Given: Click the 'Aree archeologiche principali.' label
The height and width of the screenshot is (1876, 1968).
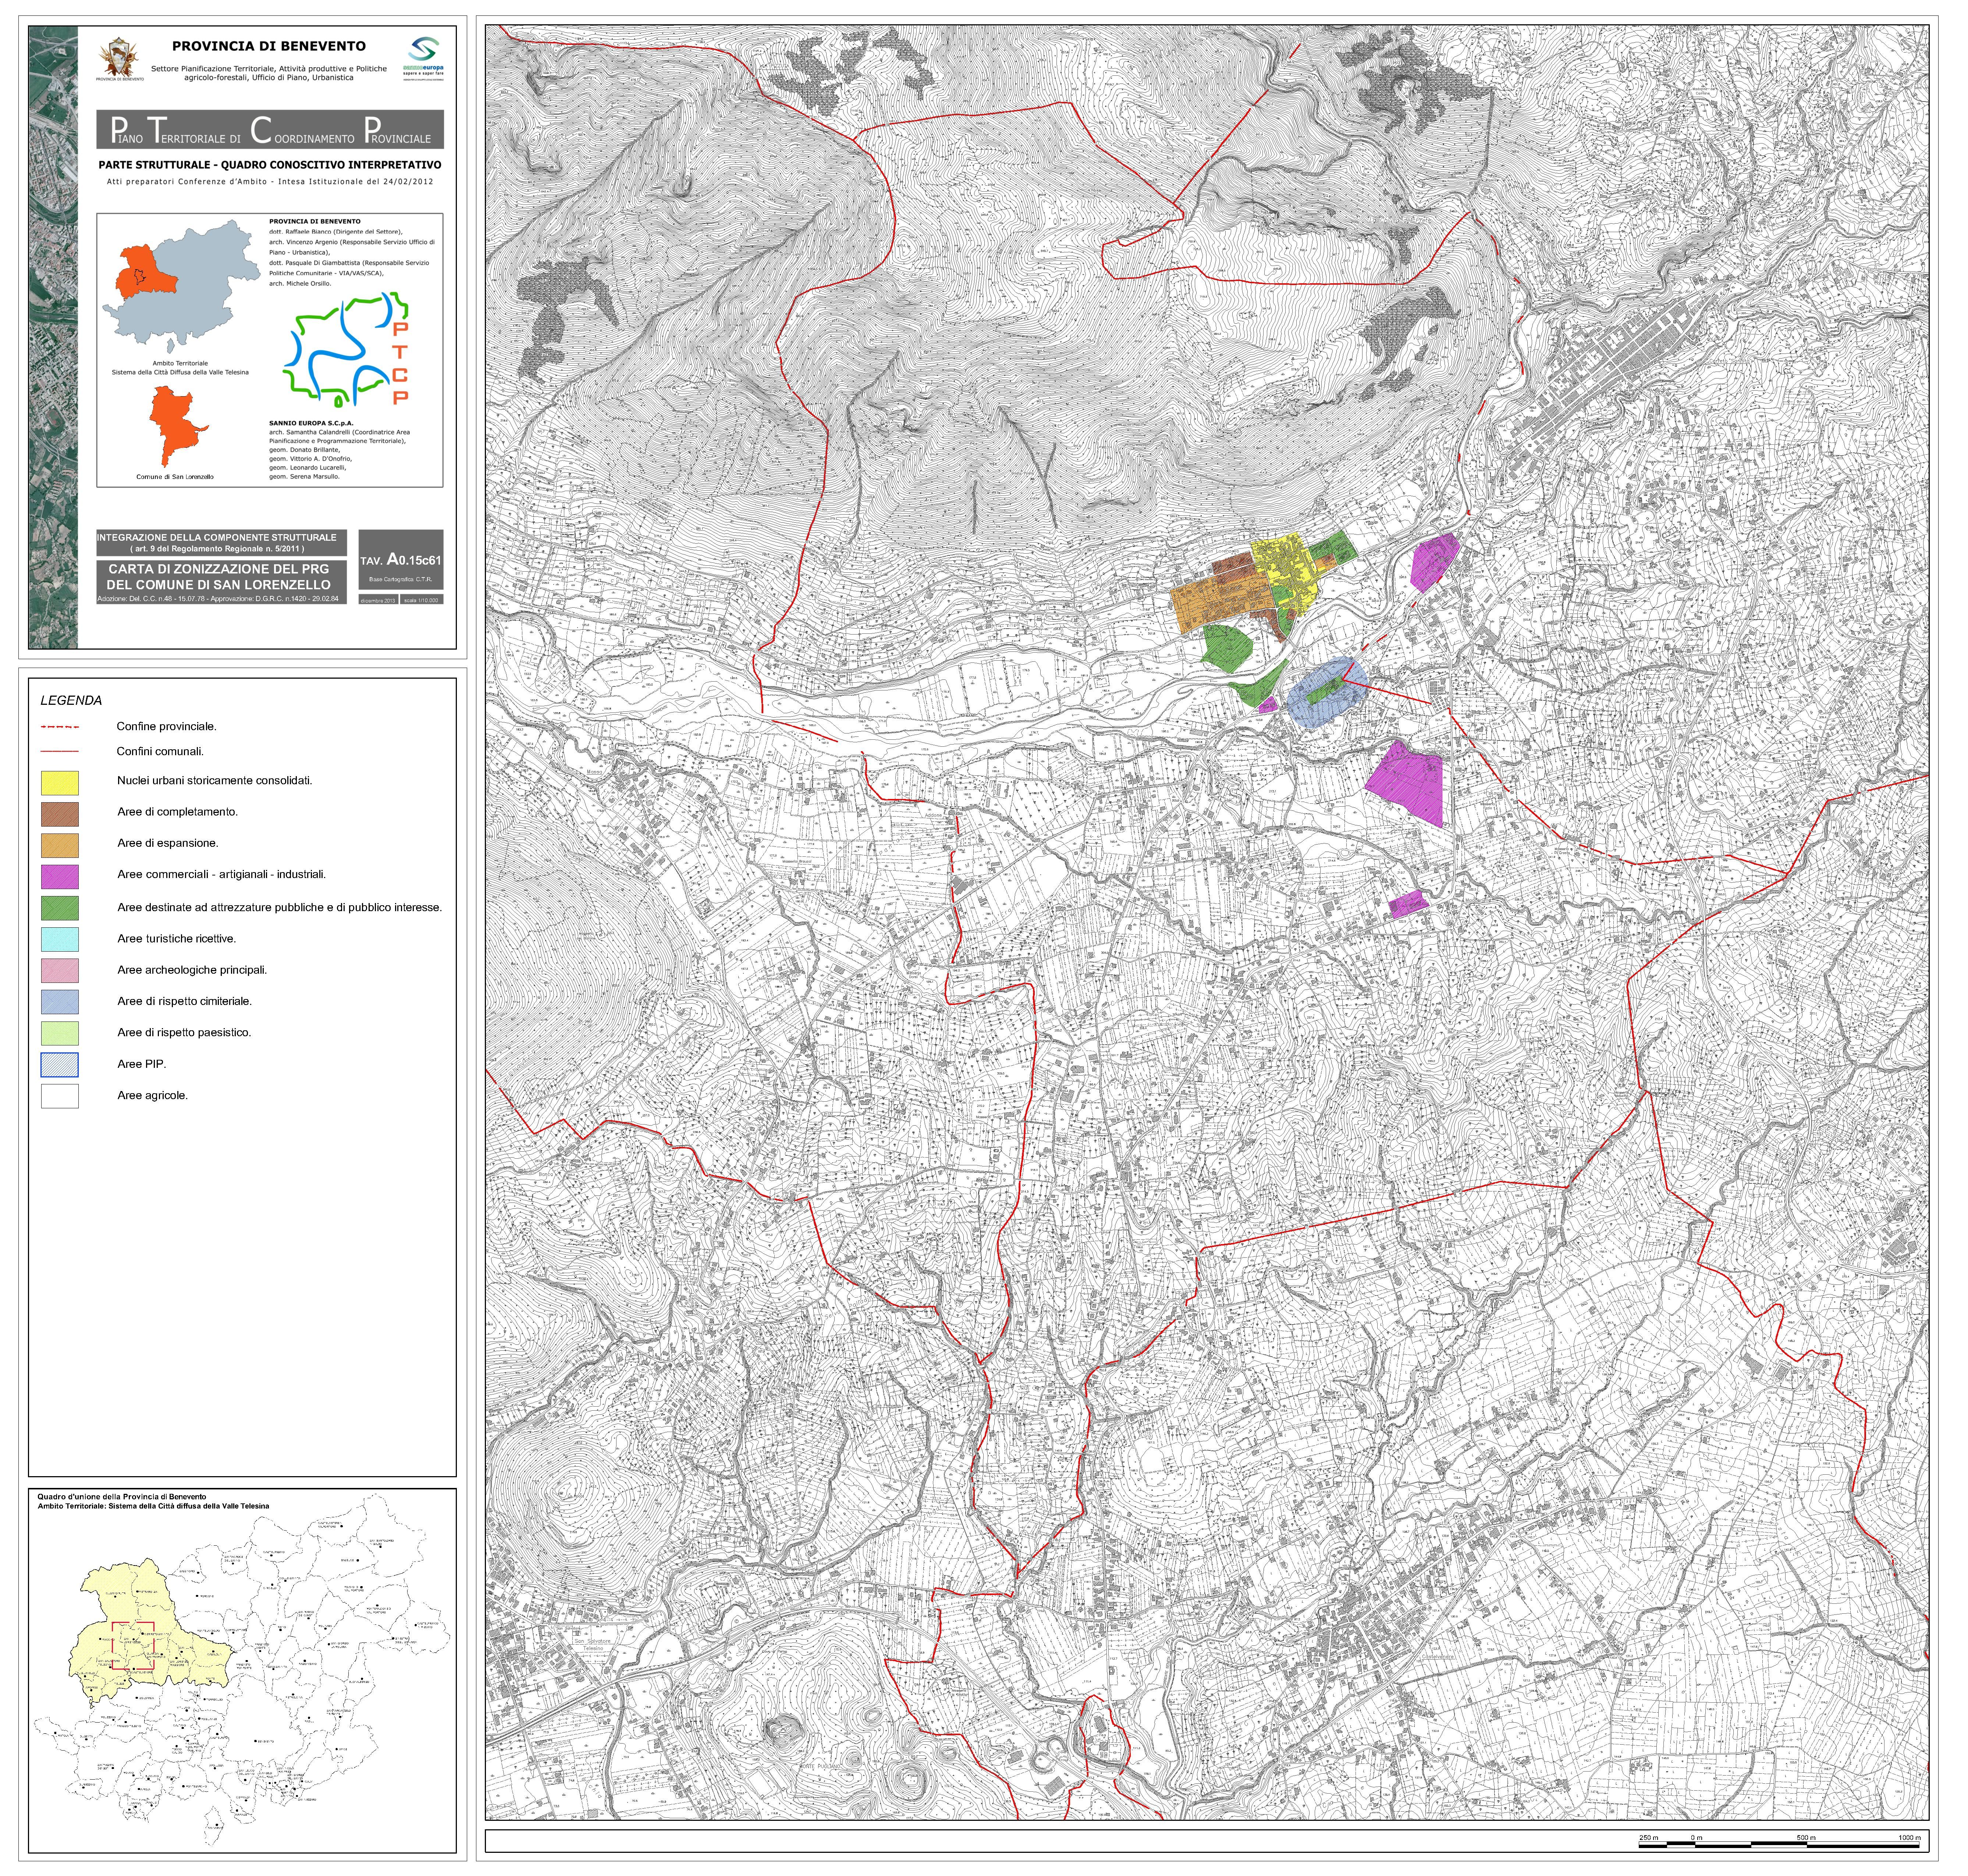Looking at the screenshot, I should tap(192, 970).
